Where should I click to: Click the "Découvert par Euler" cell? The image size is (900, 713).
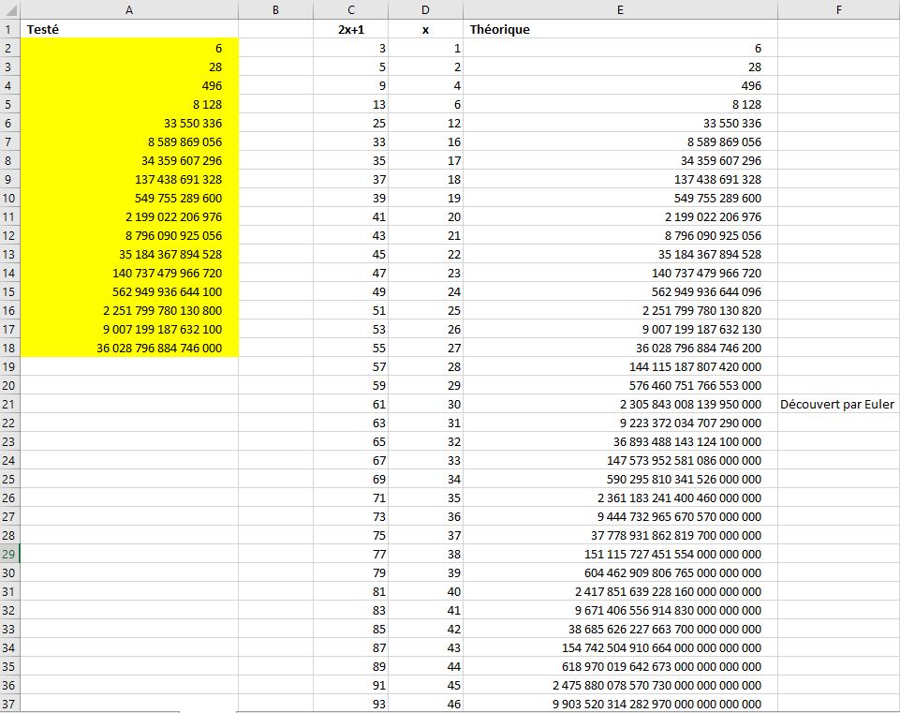(837, 404)
